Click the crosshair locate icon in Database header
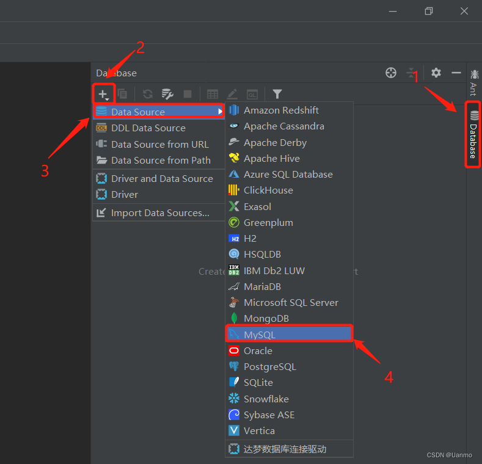Viewport: 482px width, 464px height. click(391, 73)
